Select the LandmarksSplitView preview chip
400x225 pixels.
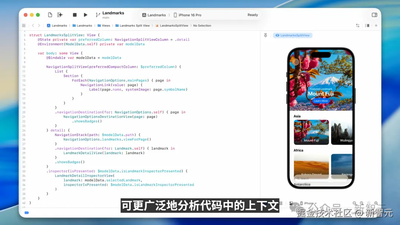pyautogui.click(x=292, y=35)
